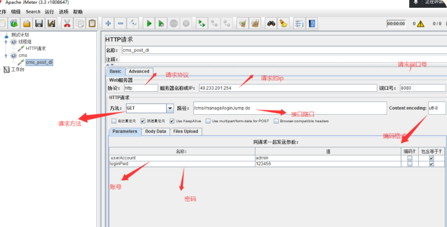This screenshot has height=227, width=447.
Task: Select the Basic tab
Action: click(x=115, y=71)
